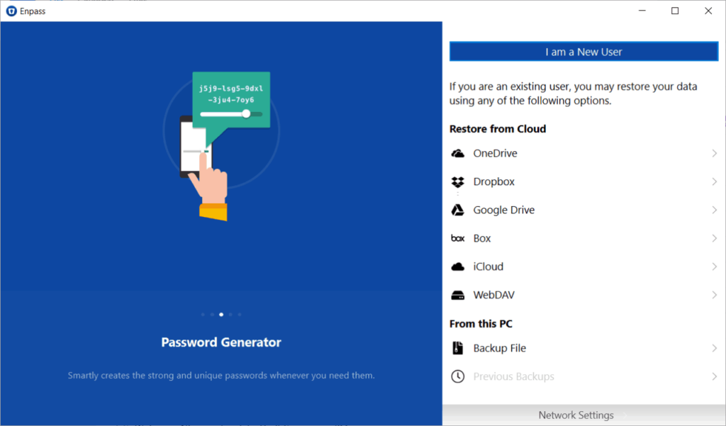This screenshot has height=426, width=726.
Task: Open Network Settings at the bottom
Action: (576, 415)
